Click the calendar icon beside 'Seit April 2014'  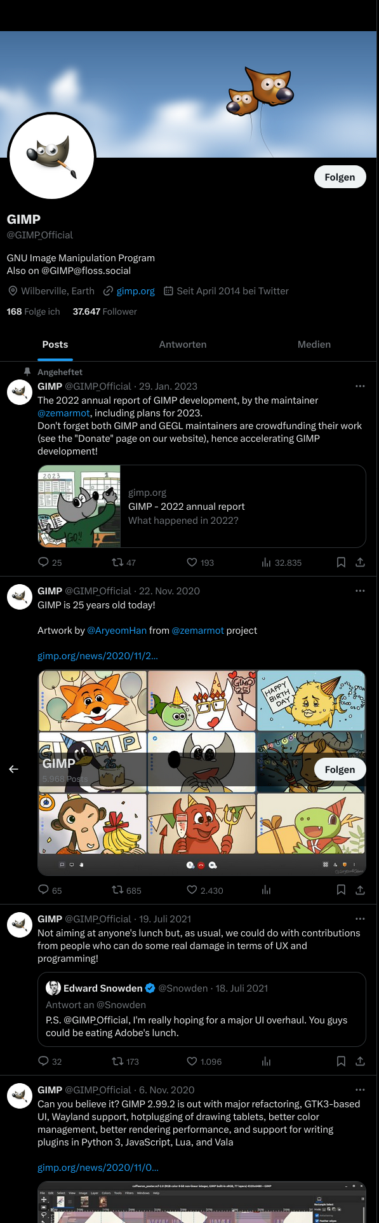168,290
